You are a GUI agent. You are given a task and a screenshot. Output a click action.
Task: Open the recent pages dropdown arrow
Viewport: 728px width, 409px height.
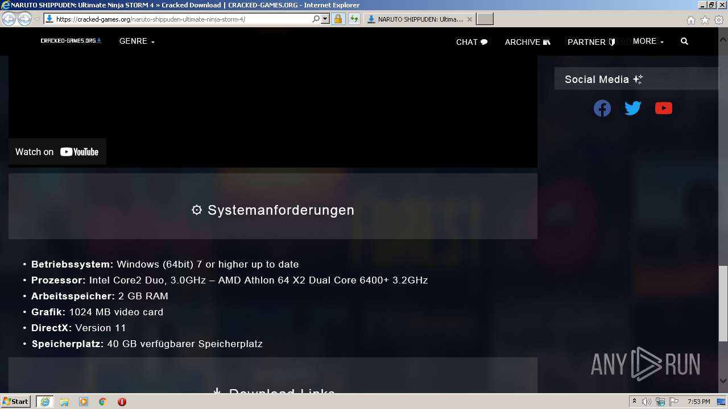tap(37, 19)
